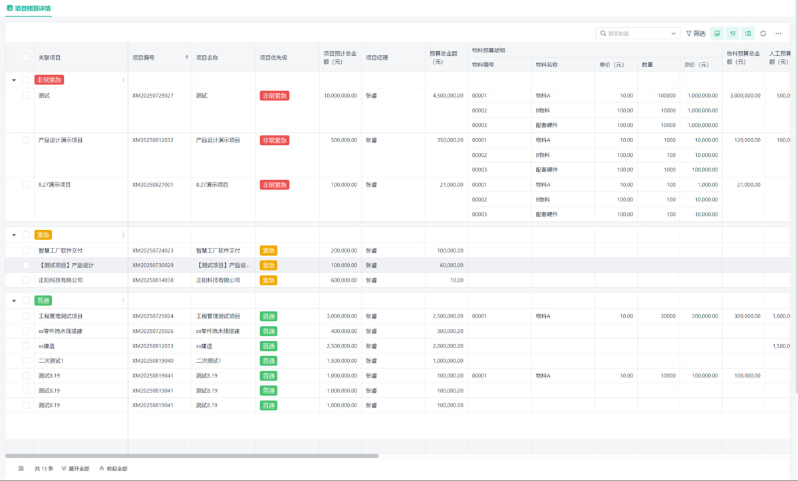
Task: Click the sticky note icon in the toolbar
Action: (717, 33)
